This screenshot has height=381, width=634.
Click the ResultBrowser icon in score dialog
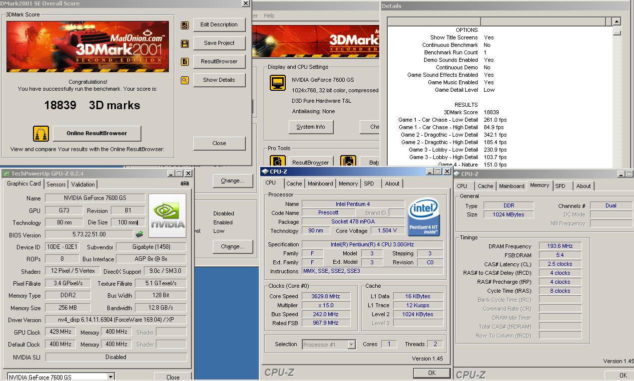coord(185,62)
